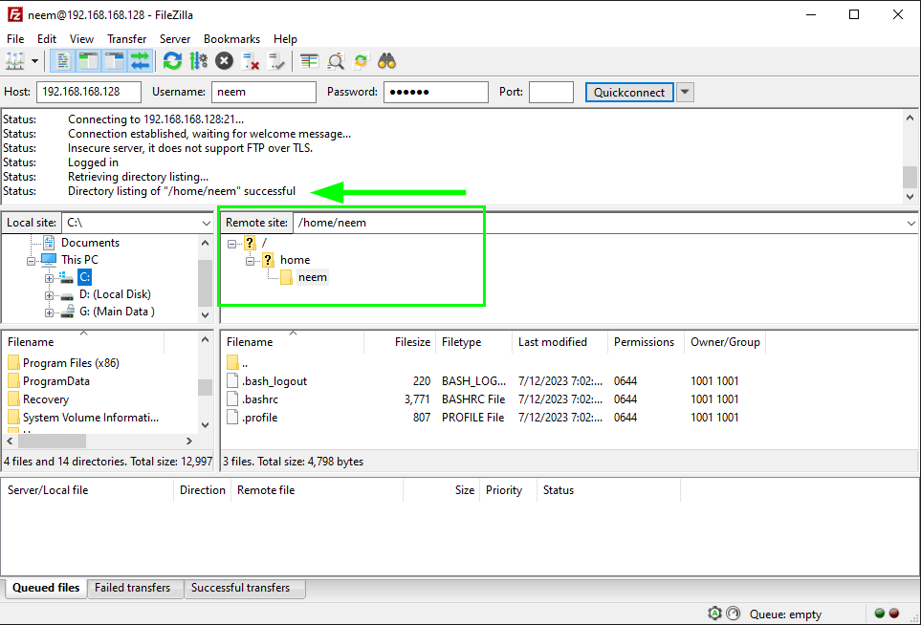Viewport: 921px width, 625px height.
Task: Select the neem folder in remote tree
Action: (313, 277)
